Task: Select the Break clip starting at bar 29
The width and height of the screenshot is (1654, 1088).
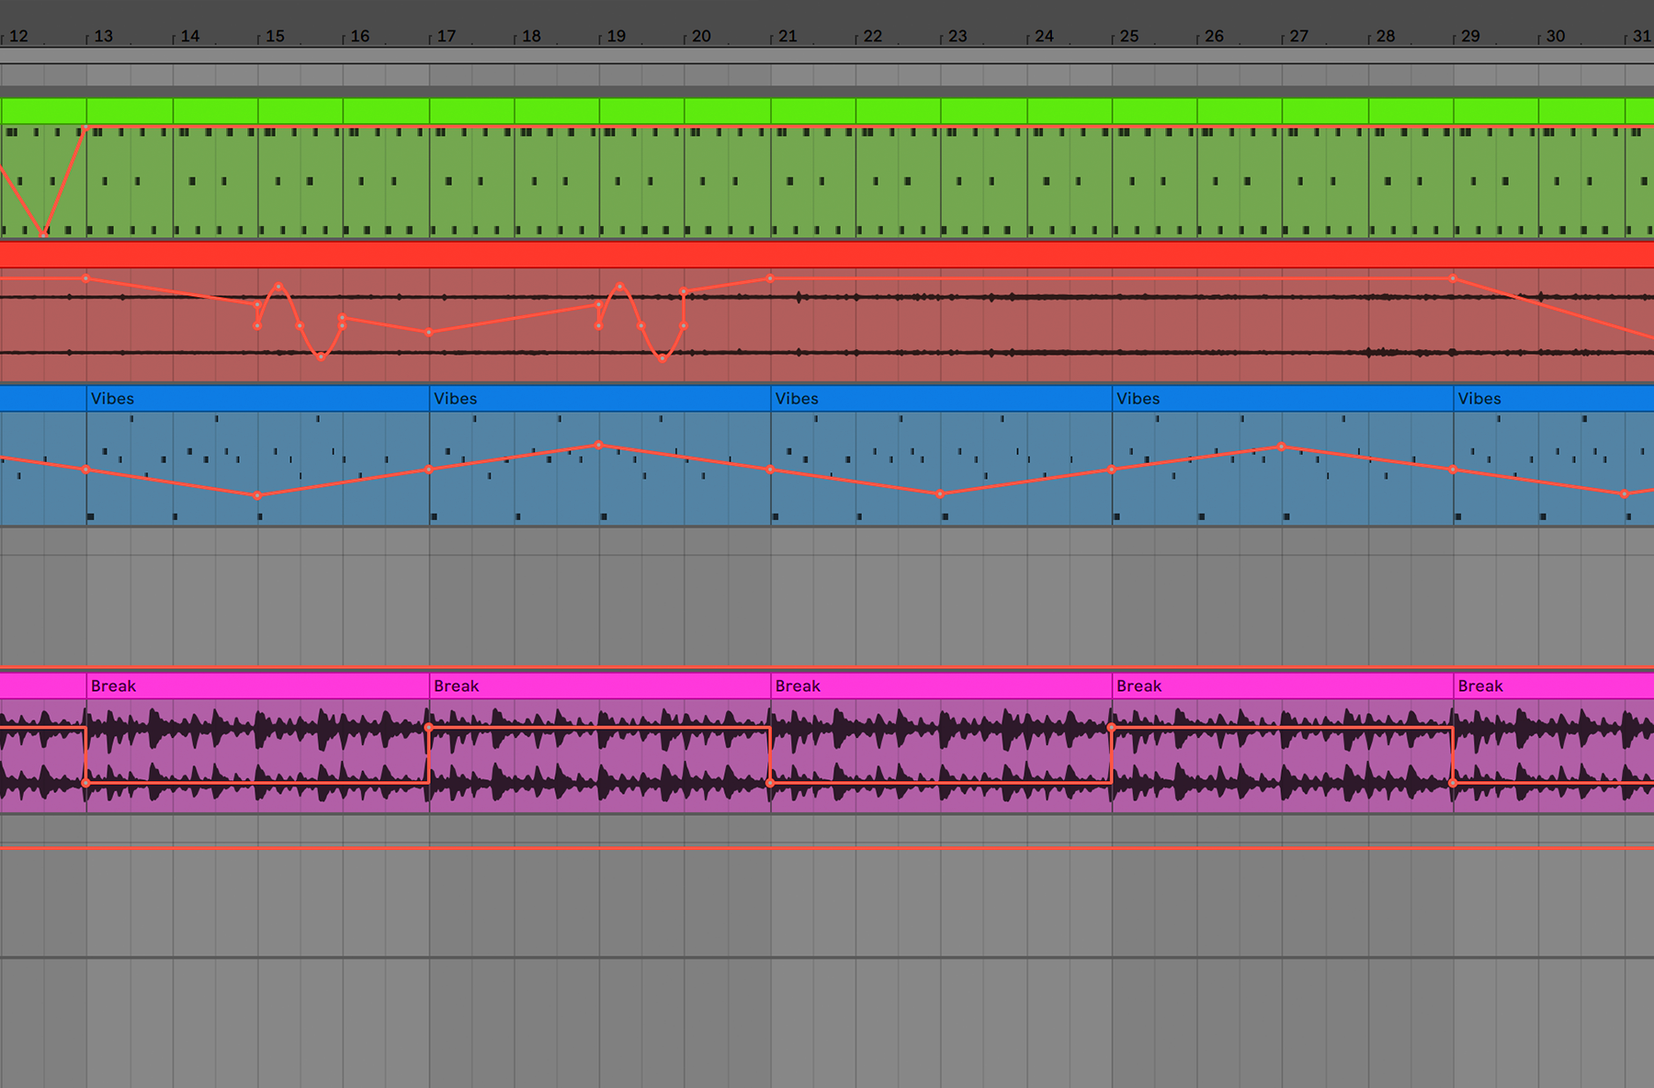Action: 1554,686
